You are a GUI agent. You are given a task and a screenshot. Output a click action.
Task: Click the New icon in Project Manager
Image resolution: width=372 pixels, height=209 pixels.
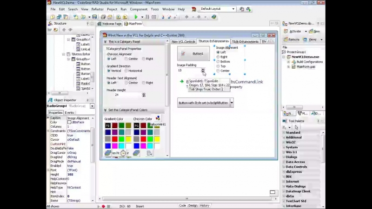pos(314,31)
